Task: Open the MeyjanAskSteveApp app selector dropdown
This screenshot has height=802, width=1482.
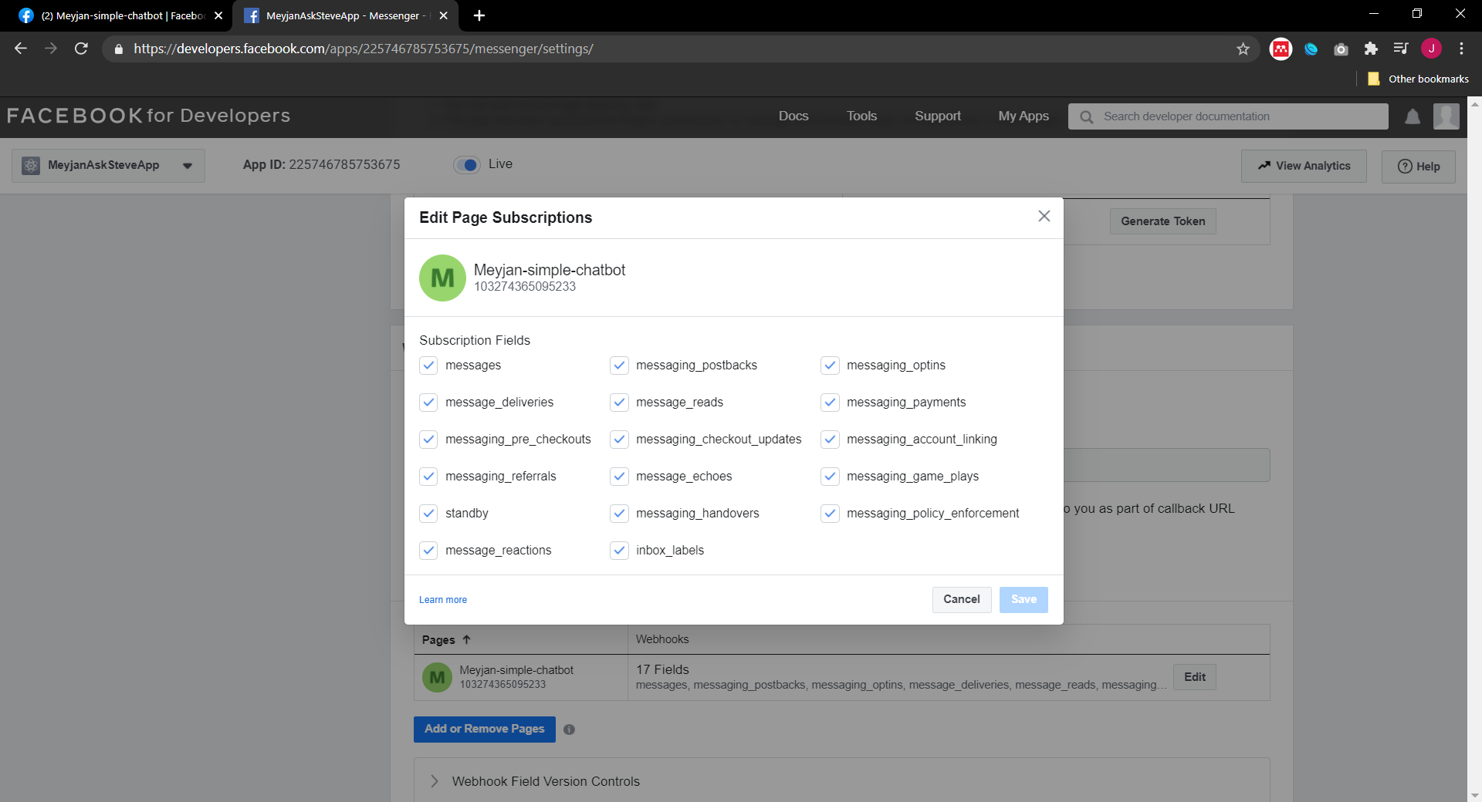Action: click(108, 165)
